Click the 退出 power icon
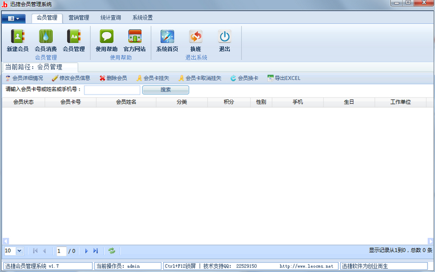The image size is (435, 272). [x=225, y=40]
